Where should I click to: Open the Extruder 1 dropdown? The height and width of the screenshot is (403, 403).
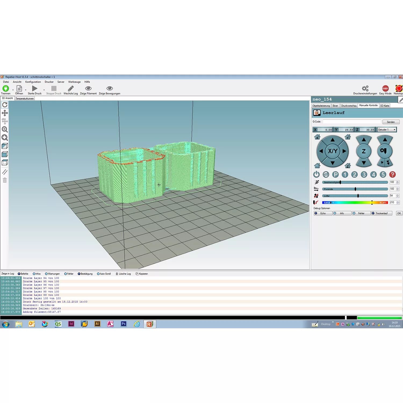387,129
